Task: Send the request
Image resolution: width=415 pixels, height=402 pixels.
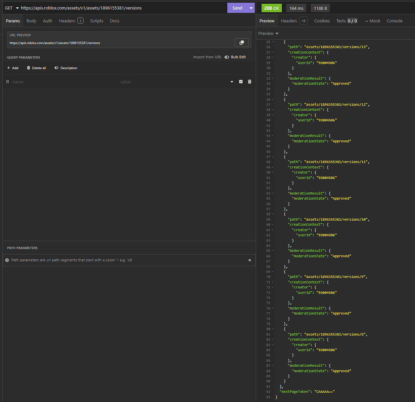Action: (237, 8)
